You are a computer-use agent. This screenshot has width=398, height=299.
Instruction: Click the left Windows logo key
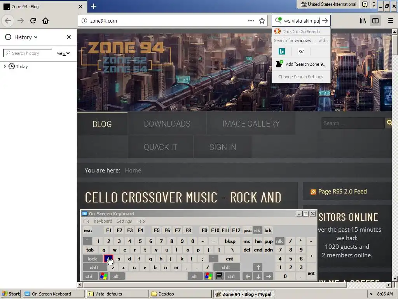tap(103, 276)
